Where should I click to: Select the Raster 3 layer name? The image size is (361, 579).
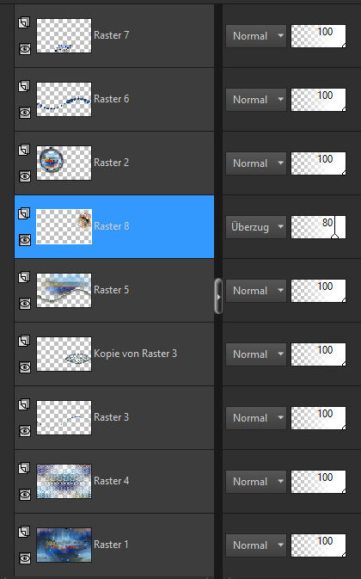(x=112, y=417)
